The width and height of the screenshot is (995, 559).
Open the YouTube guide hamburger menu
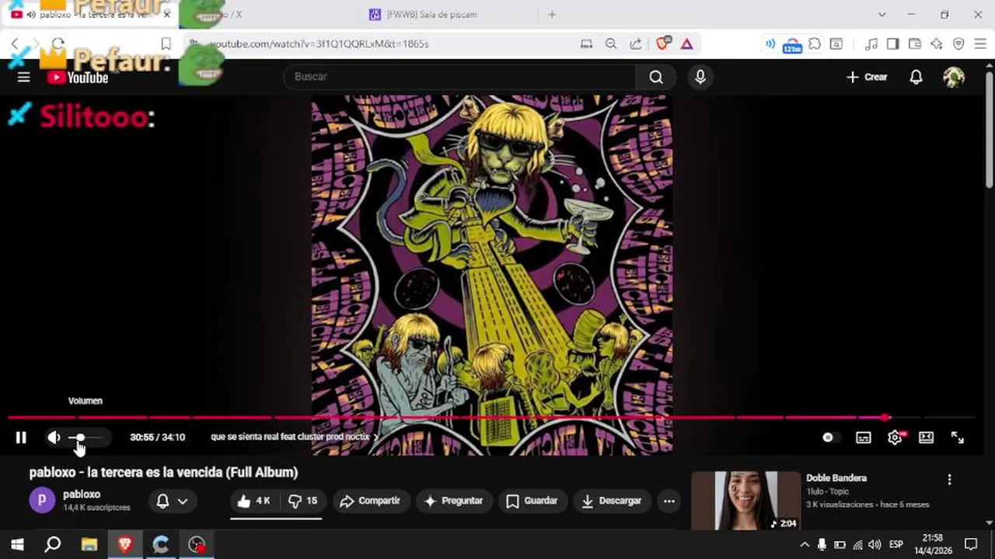[x=23, y=77]
